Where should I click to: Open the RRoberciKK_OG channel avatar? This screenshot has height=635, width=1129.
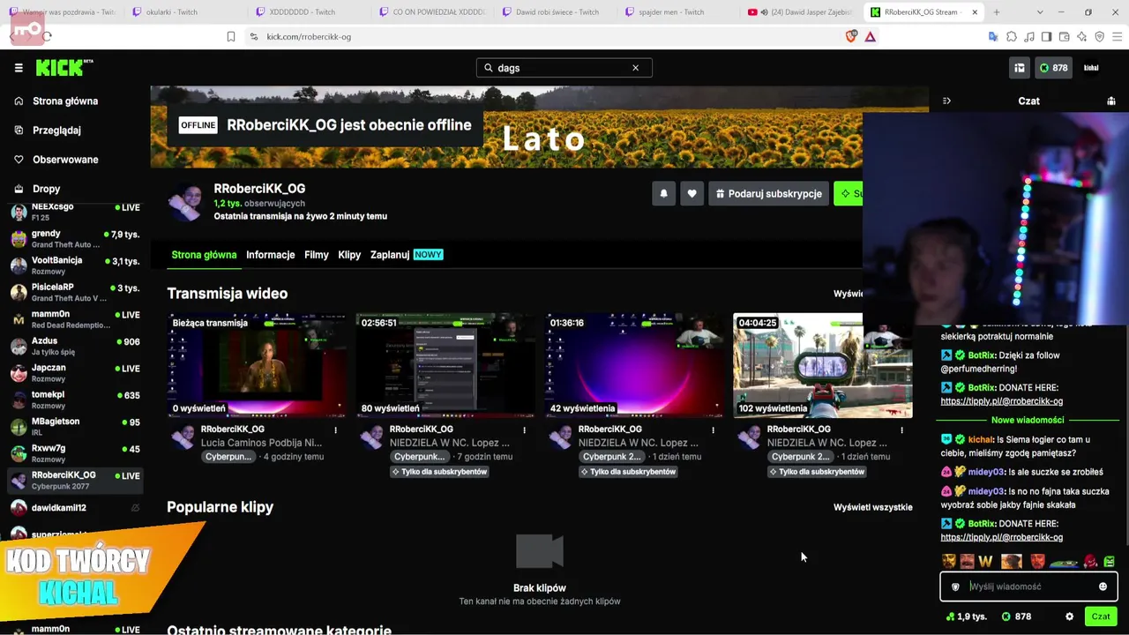click(186, 202)
